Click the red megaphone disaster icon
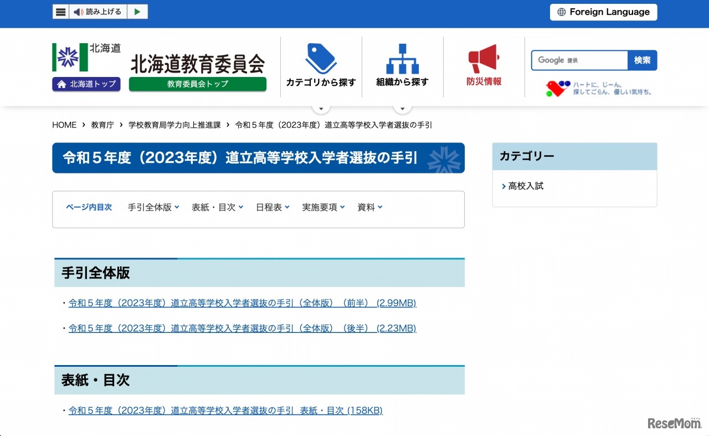The image size is (709, 436). tap(484, 58)
